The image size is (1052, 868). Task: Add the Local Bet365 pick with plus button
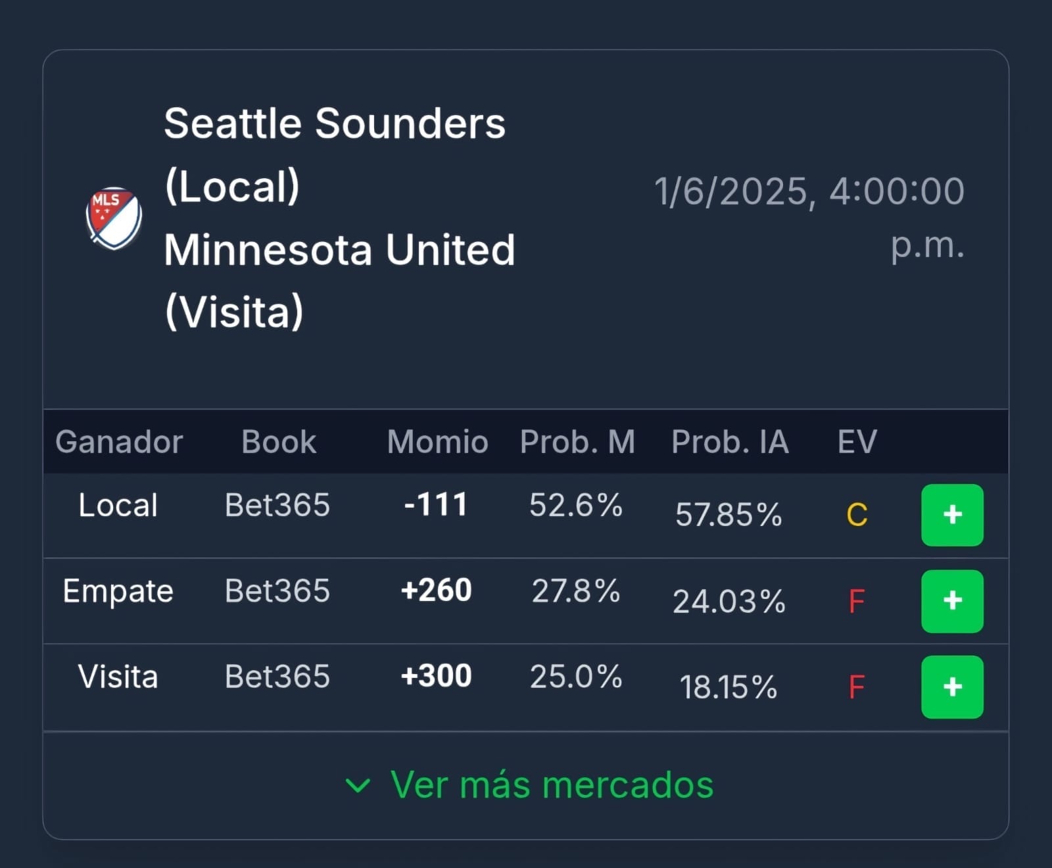[x=952, y=515]
